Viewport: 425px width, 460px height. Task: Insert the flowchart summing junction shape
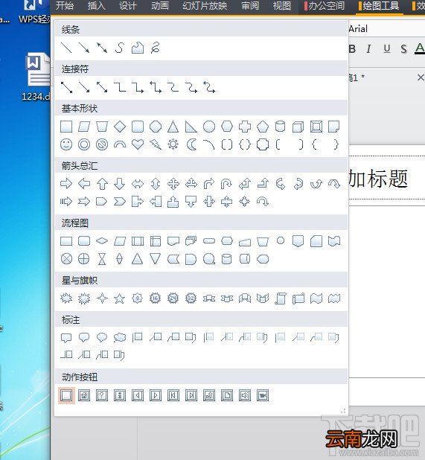(66, 259)
